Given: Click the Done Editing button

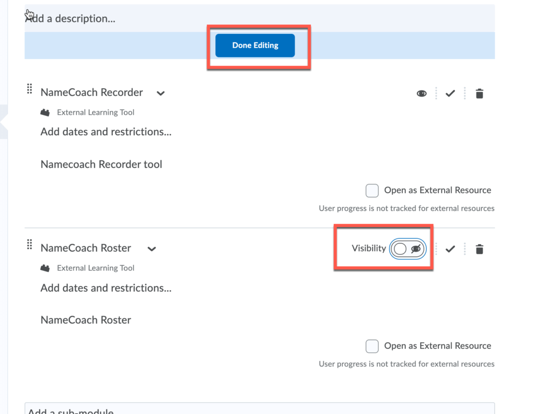Looking at the screenshot, I should click(255, 45).
